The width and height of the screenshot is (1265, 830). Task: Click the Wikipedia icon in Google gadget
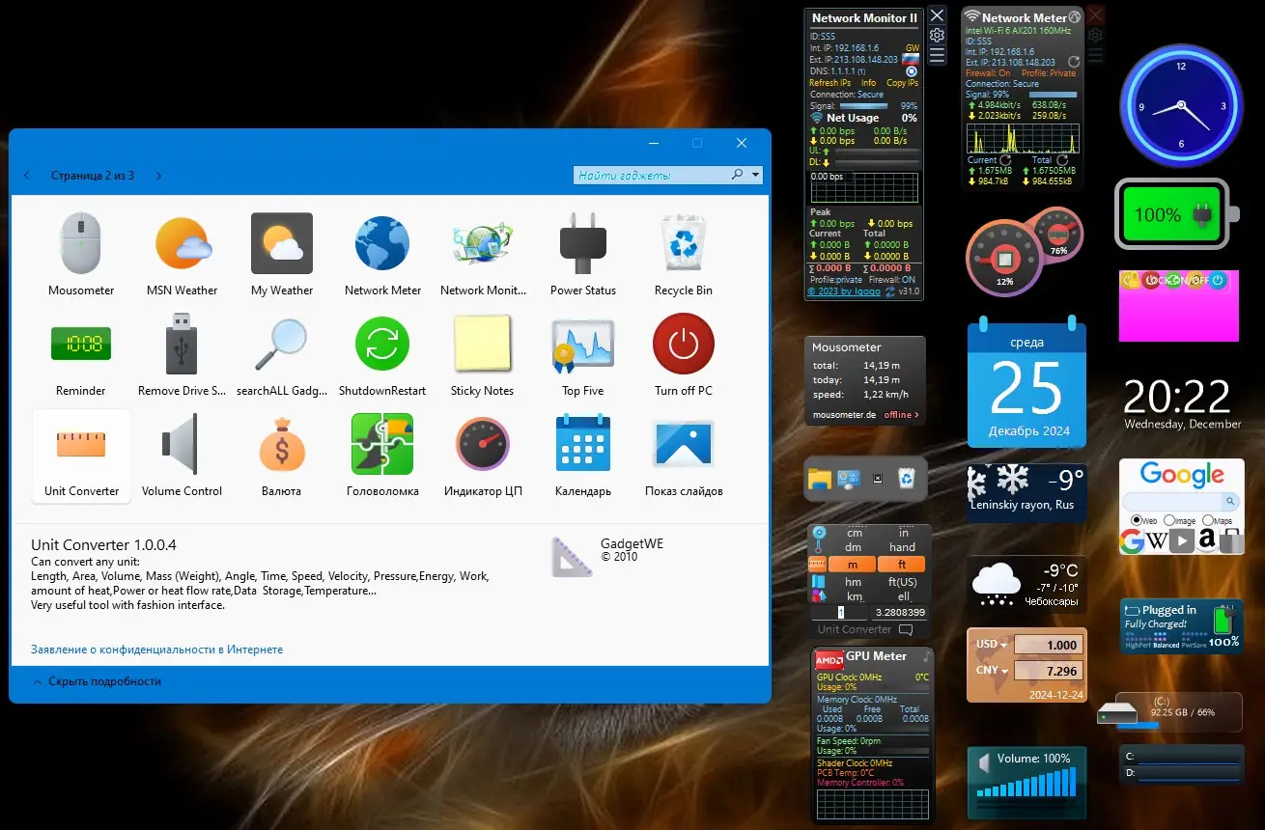1158,541
